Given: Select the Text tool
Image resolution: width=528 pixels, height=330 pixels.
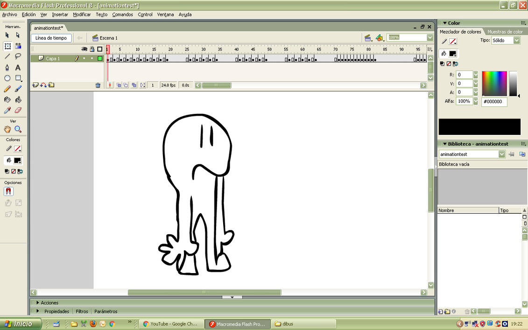Looking at the screenshot, I should [x=18, y=67].
